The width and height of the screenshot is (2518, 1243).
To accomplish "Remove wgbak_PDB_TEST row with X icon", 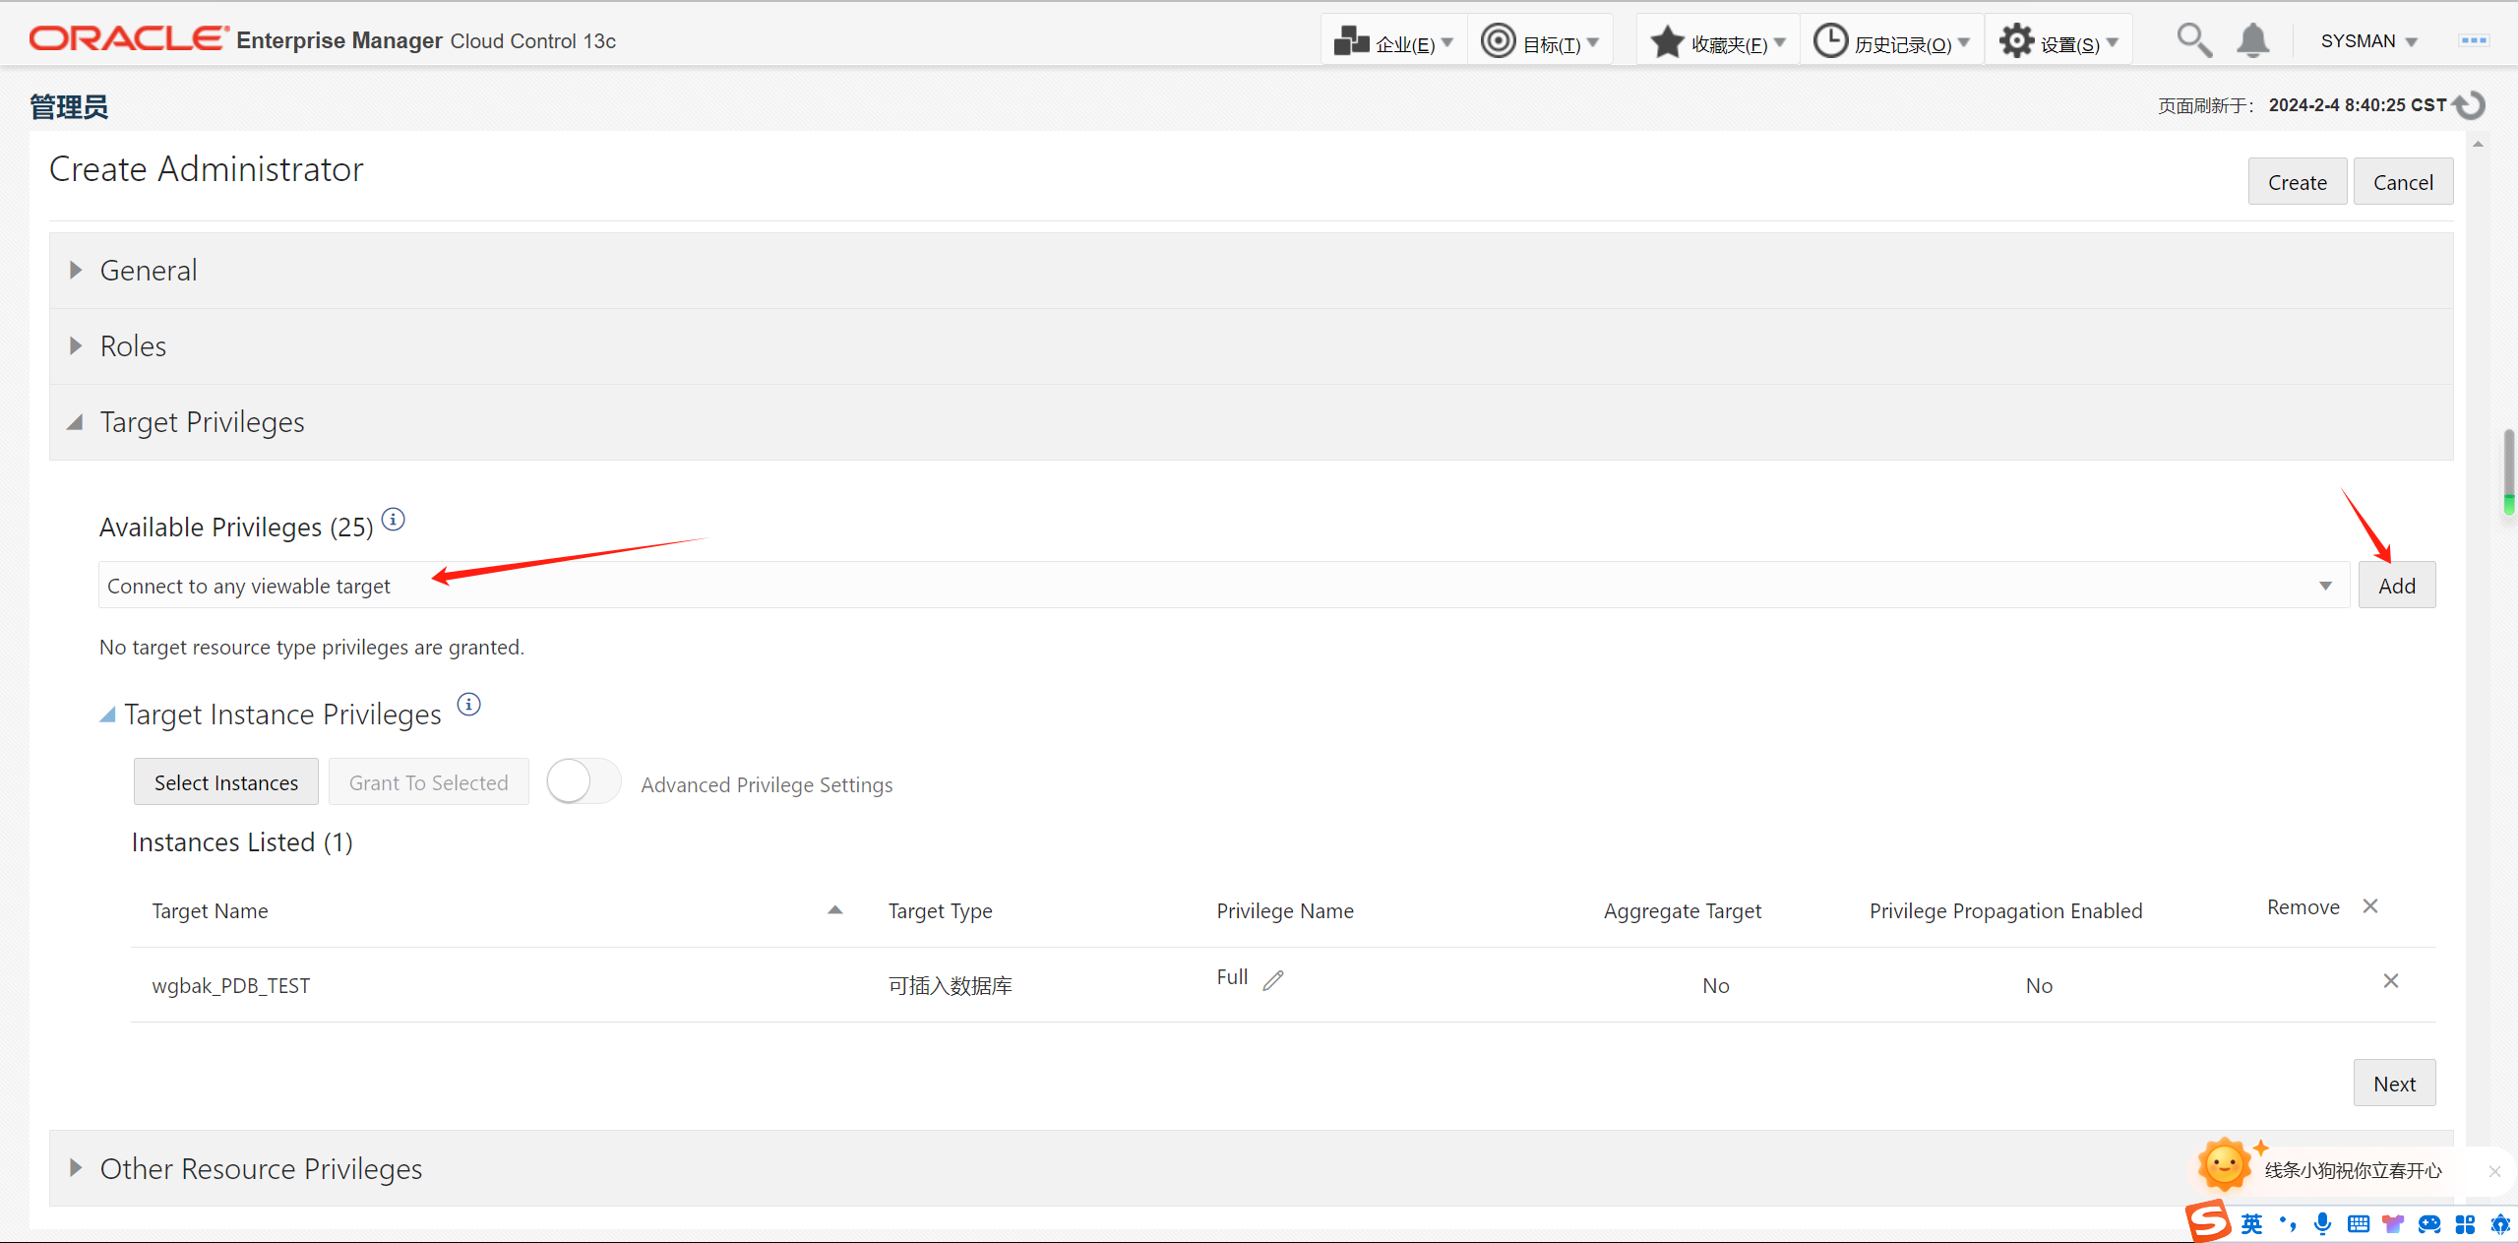I will 2391,981.
